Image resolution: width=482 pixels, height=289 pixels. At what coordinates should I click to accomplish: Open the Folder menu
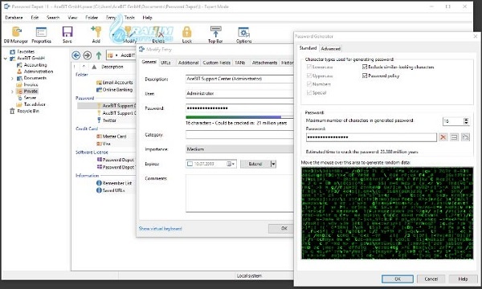coord(92,18)
